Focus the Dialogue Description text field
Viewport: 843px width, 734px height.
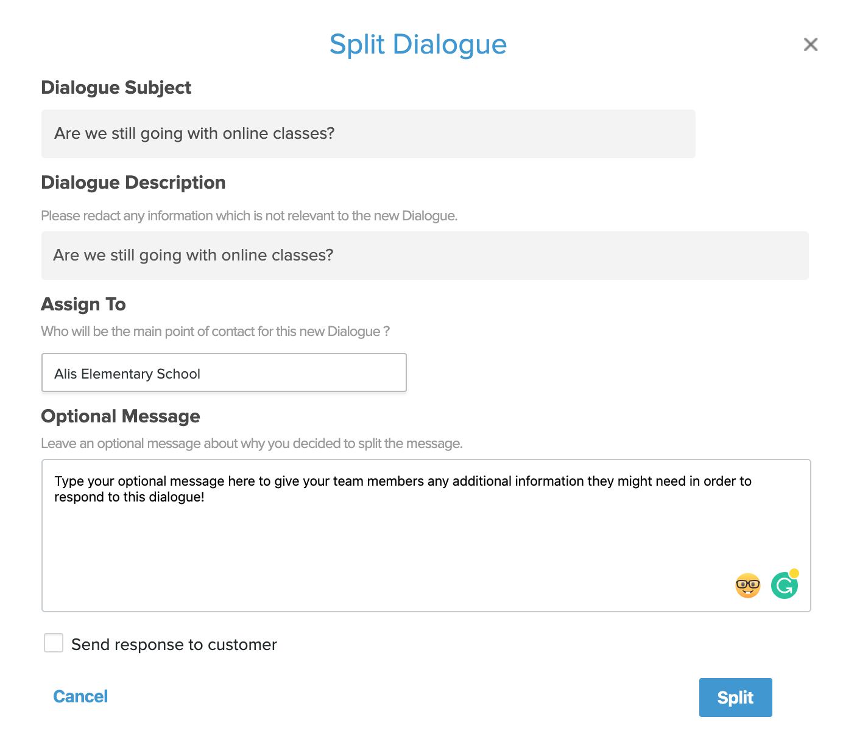[425, 256]
